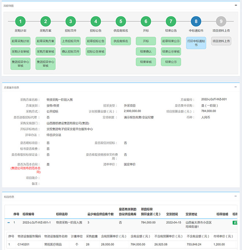Click the 结果确认 button under 开标
The width and height of the screenshot is (242, 250).
tap(146, 51)
